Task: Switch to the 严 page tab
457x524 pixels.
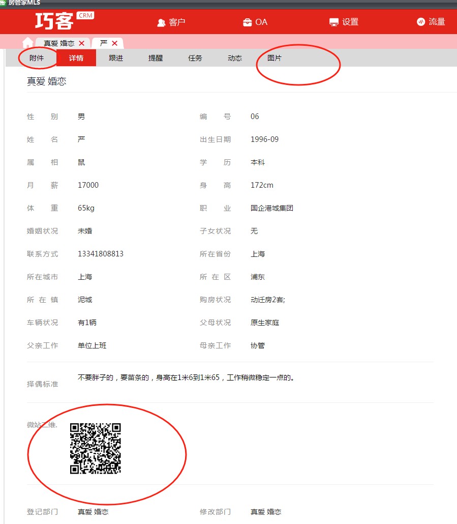Action: pyautogui.click(x=104, y=43)
